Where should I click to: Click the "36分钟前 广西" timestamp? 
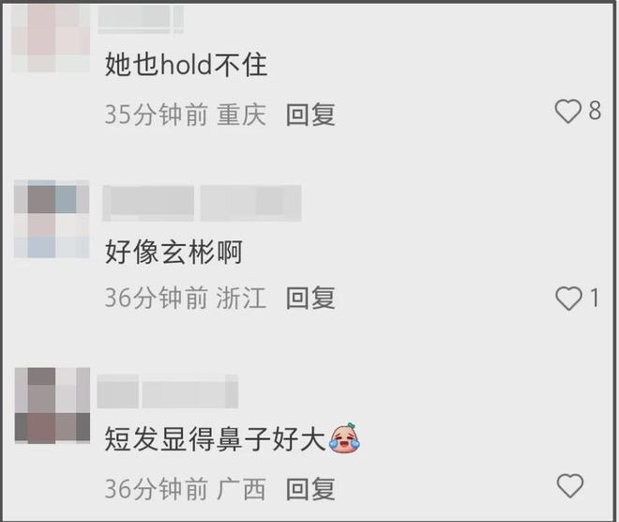coord(185,489)
